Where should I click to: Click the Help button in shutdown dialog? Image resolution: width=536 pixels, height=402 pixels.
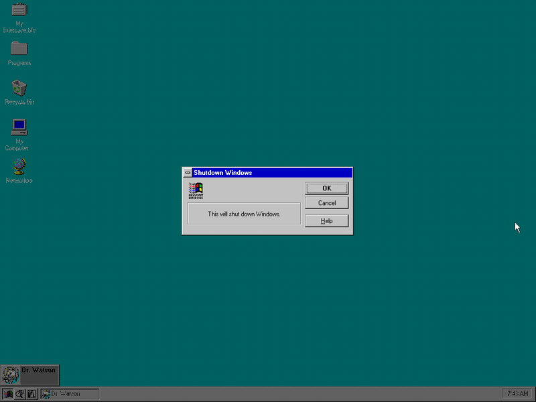point(326,221)
